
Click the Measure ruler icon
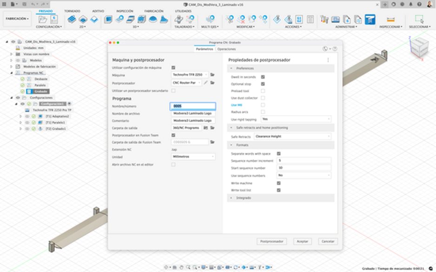pos(390,19)
